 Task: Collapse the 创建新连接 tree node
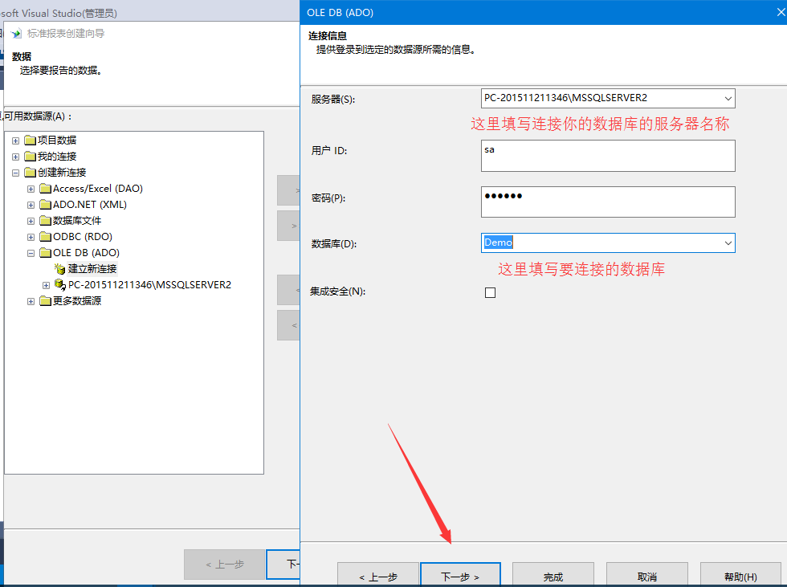pyautogui.click(x=15, y=173)
